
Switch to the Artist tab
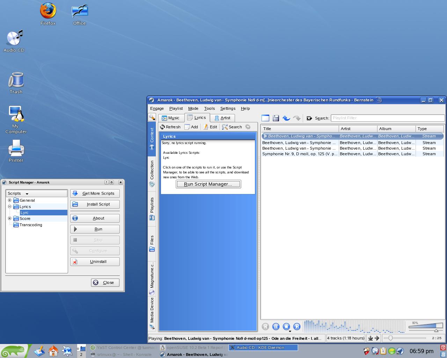click(222, 118)
